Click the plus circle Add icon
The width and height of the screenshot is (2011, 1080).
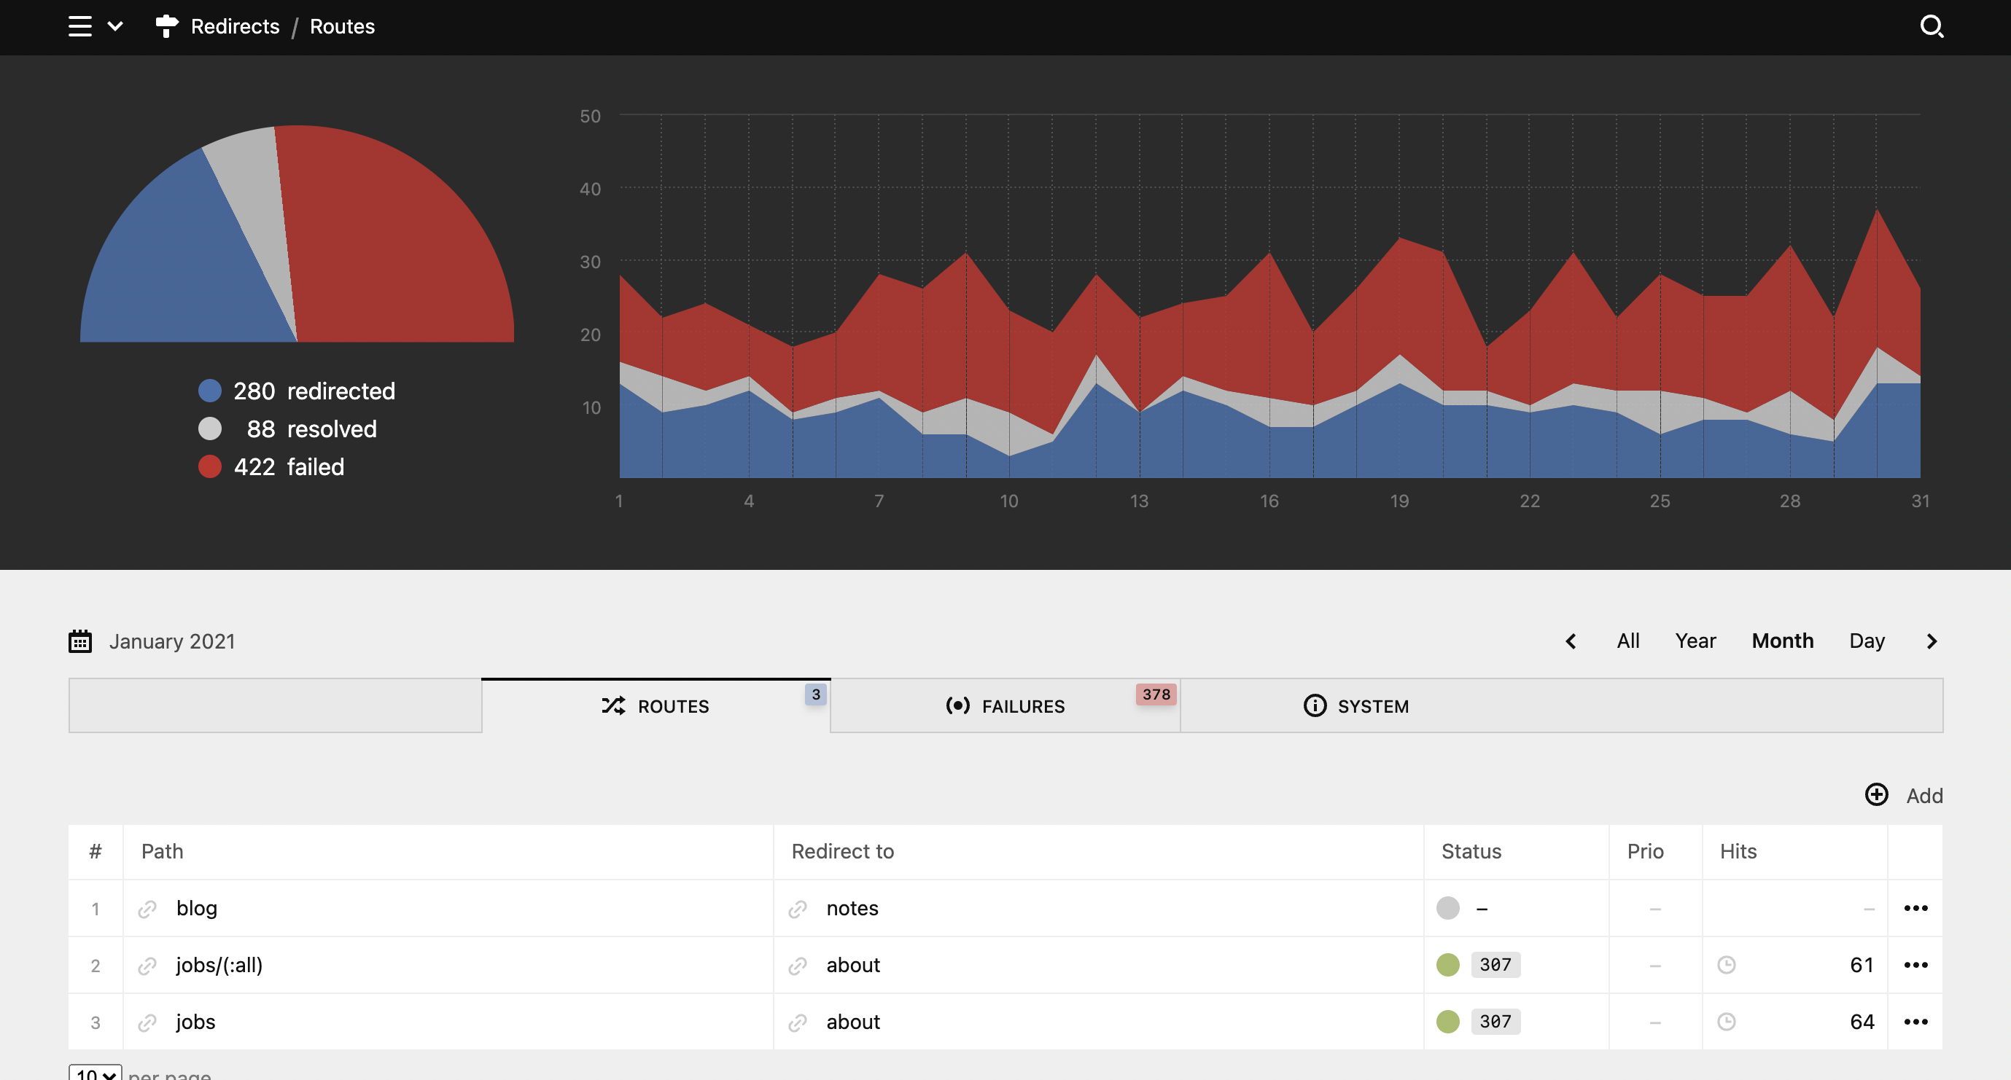(1877, 795)
